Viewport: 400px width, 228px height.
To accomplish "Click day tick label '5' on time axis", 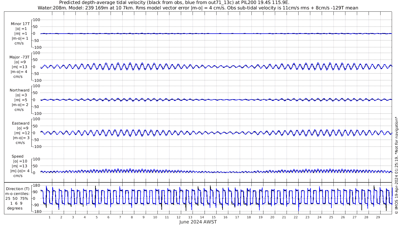I will (97, 217).
